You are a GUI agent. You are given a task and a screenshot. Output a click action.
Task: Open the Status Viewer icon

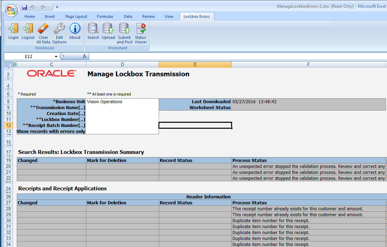(x=141, y=28)
